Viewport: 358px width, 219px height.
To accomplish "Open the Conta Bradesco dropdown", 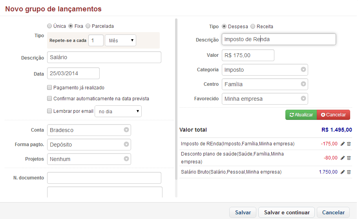I will click(126, 130).
